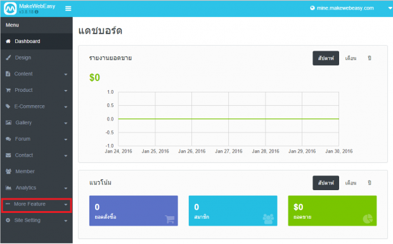This screenshot has height=244, width=393.
Task: Open the account dropdown arrow at top right
Action: pos(390,8)
